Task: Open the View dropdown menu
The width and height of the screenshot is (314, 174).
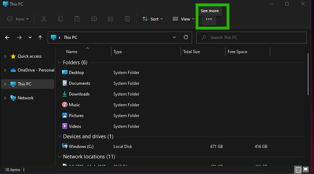Action: click(183, 19)
